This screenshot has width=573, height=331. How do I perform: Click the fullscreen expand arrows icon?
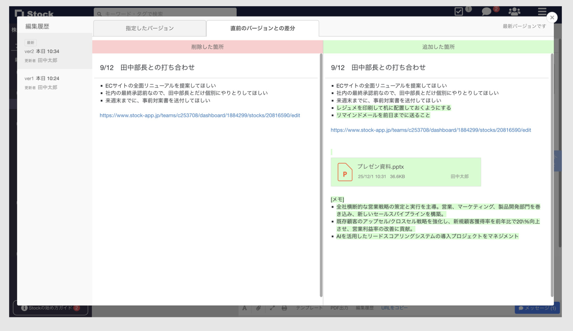coord(272,308)
